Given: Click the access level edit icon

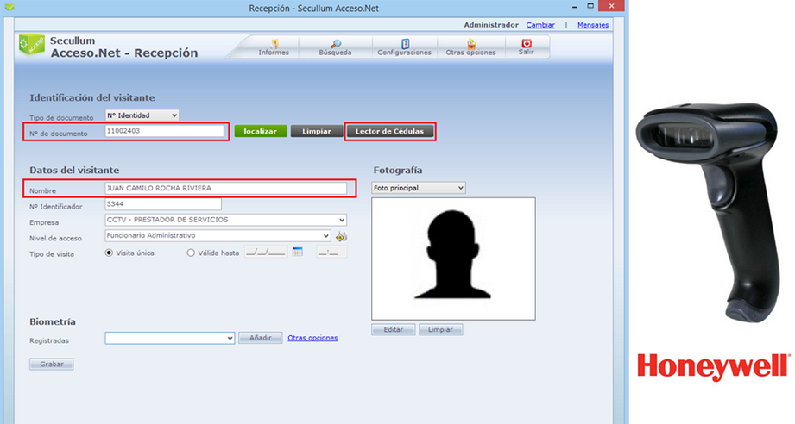Looking at the screenshot, I should (x=341, y=236).
